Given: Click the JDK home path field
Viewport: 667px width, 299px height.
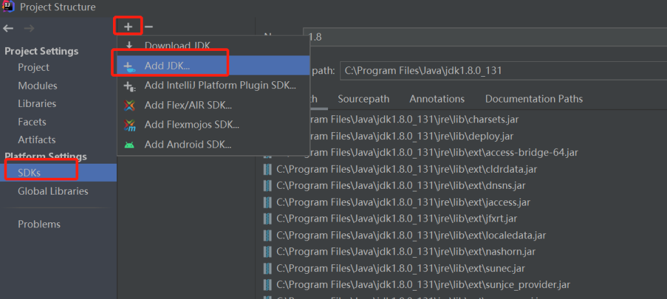Looking at the screenshot, I should click(503, 70).
